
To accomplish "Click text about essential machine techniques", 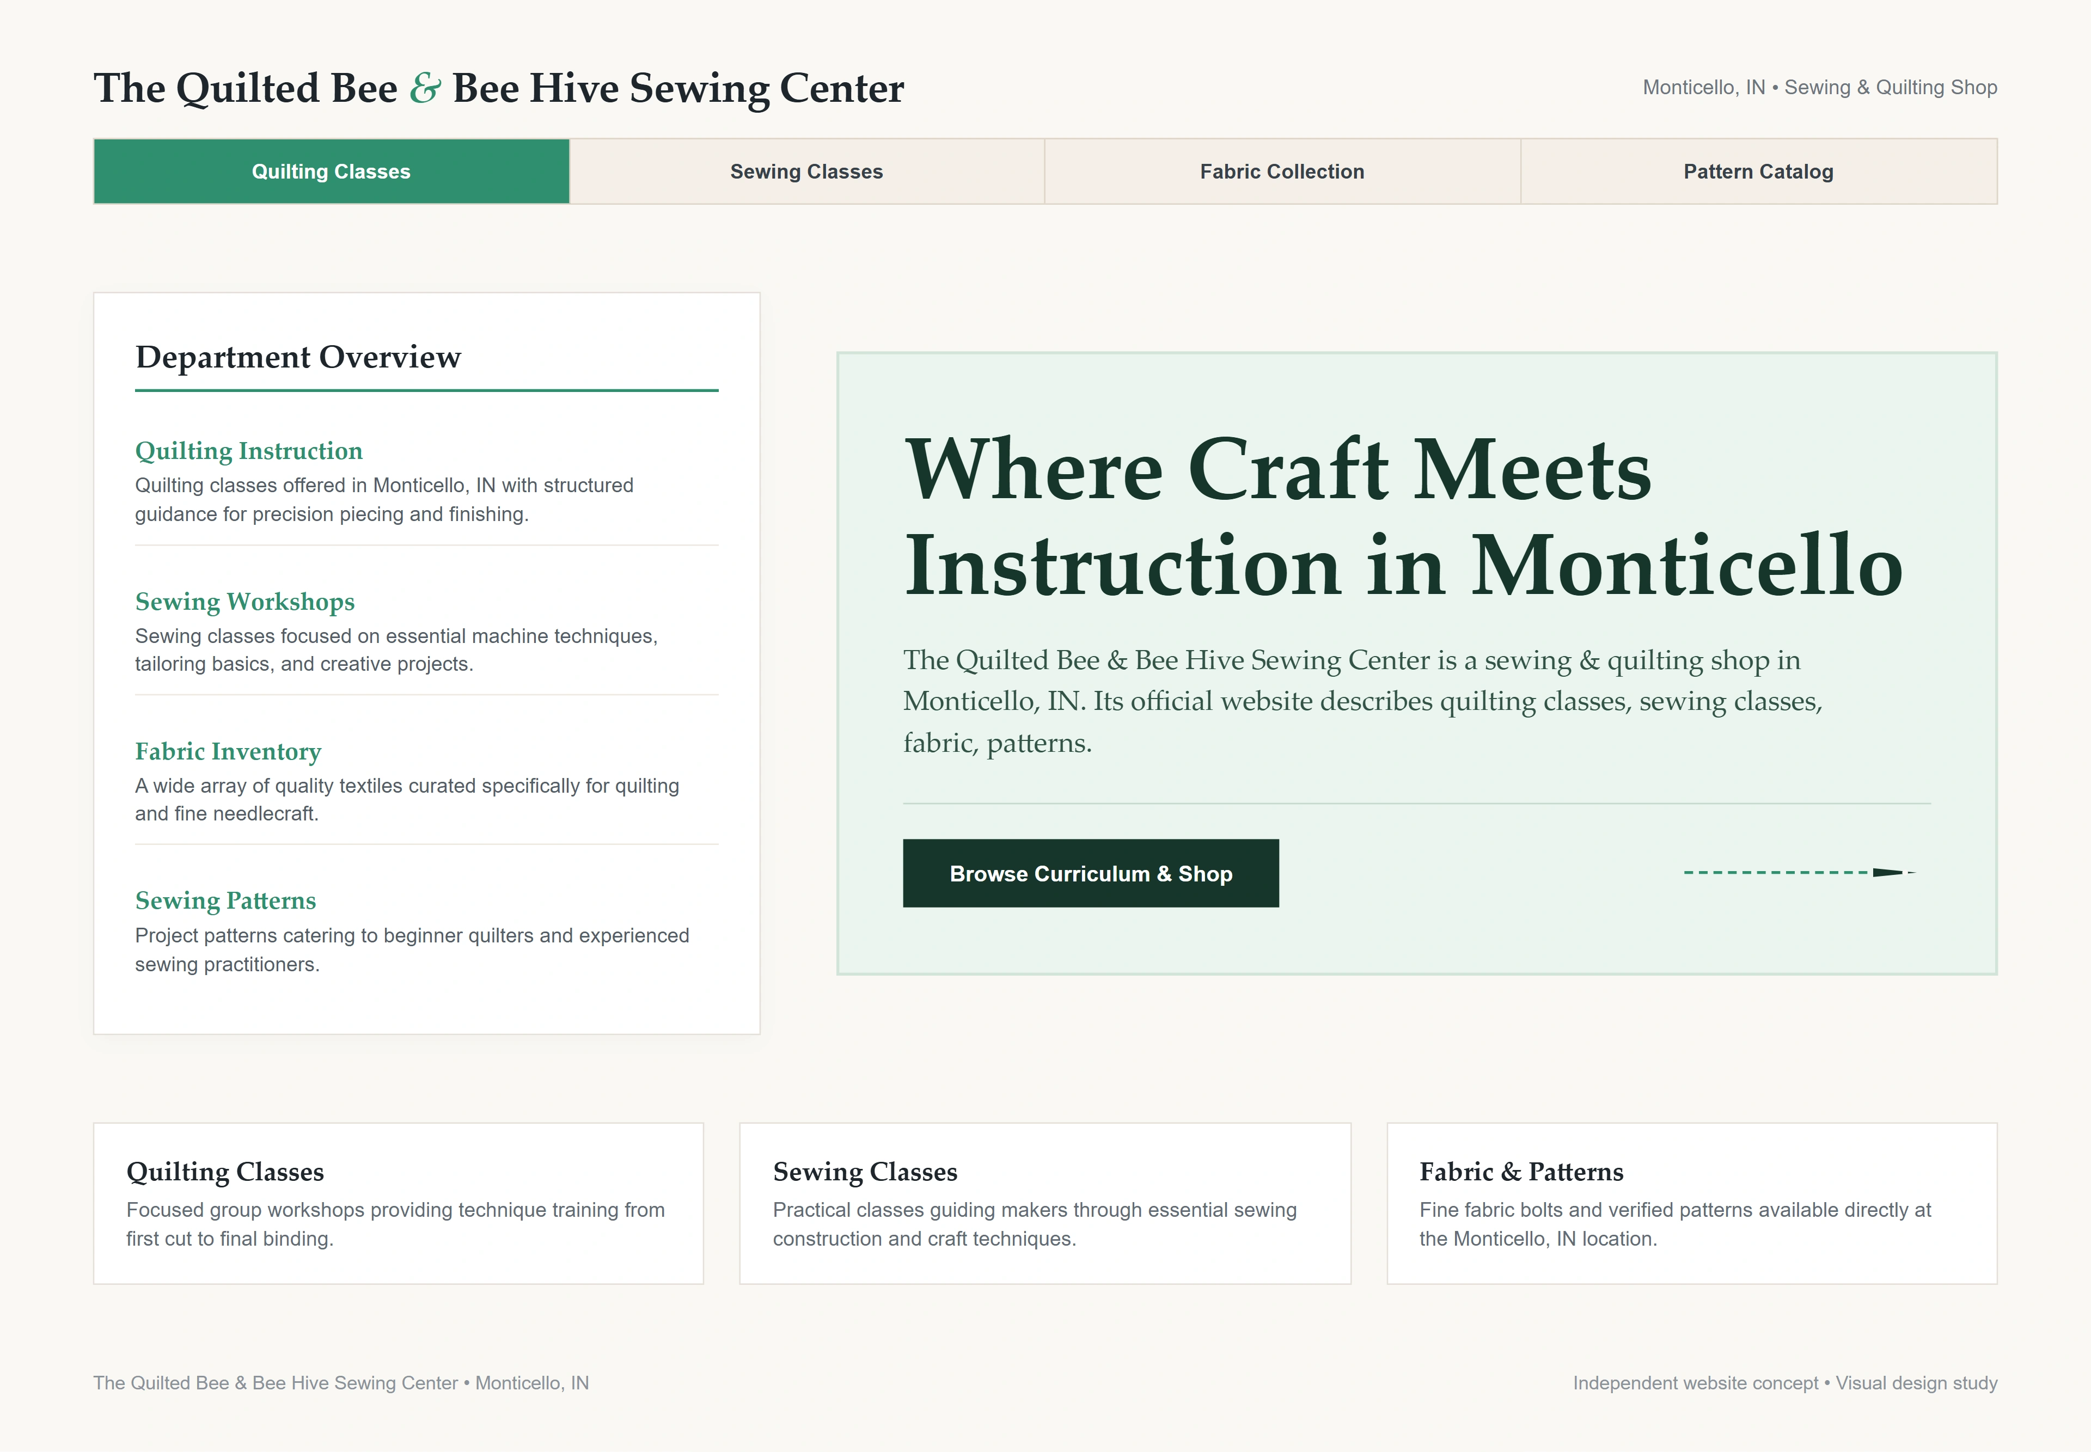I will [396, 650].
